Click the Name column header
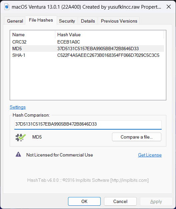176x209 pixels. (33, 35)
